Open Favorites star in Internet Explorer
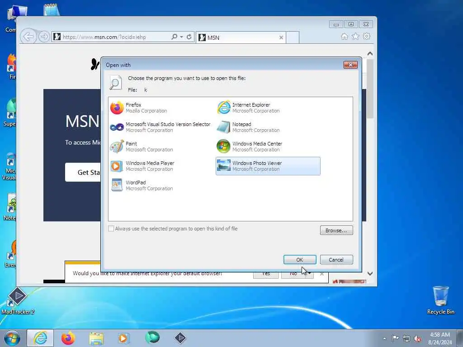The height and width of the screenshot is (347, 463). (x=355, y=36)
